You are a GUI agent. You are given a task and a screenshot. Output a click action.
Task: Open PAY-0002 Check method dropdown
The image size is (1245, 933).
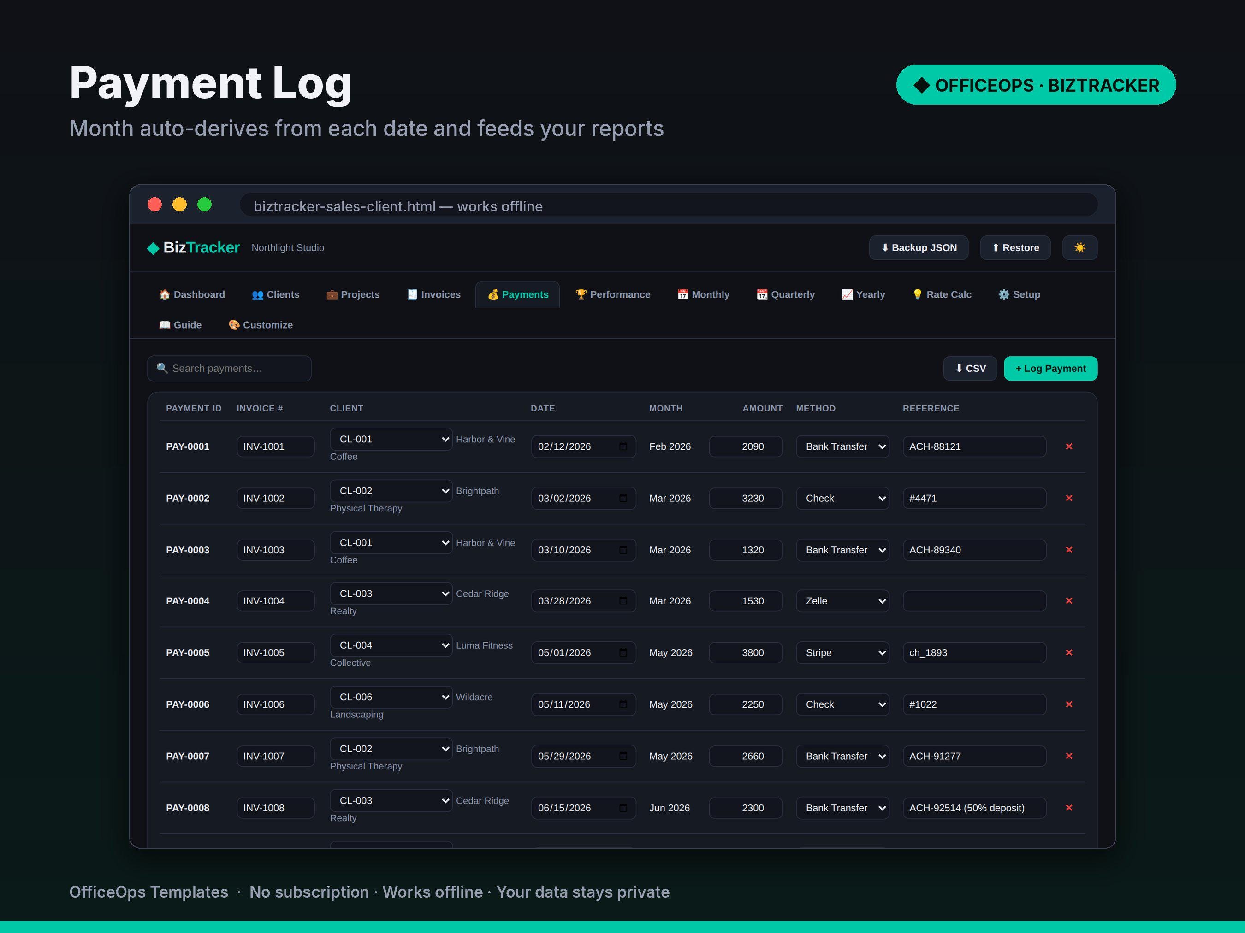842,498
